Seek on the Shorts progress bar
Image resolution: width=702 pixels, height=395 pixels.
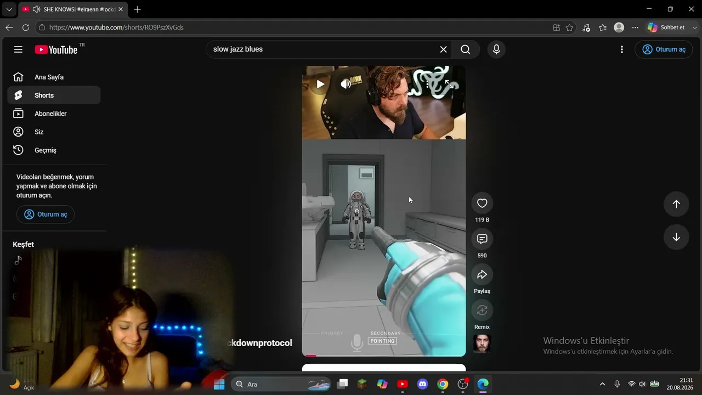(x=384, y=356)
